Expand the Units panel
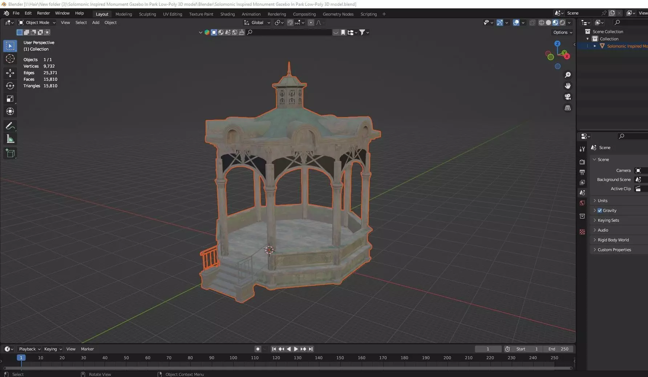 pos(619,201)
